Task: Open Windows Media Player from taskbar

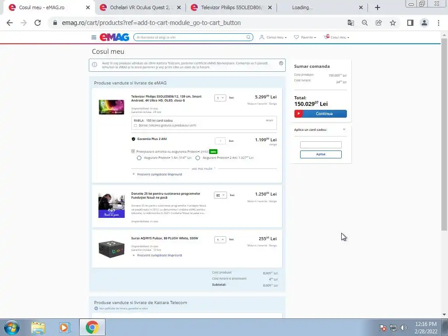Action: pyautogui.click(x=65, y=327)
